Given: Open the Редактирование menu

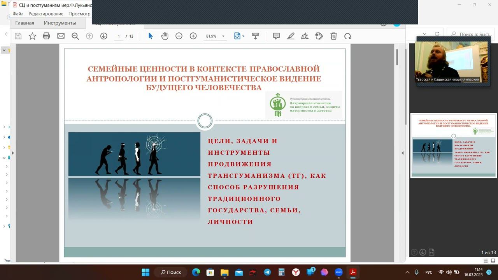Looking at the screenshot, I should point(46,14).
